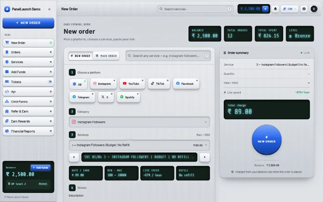Open the INR currency dropdown
The image size is (323, 202).
coord(289,9)
